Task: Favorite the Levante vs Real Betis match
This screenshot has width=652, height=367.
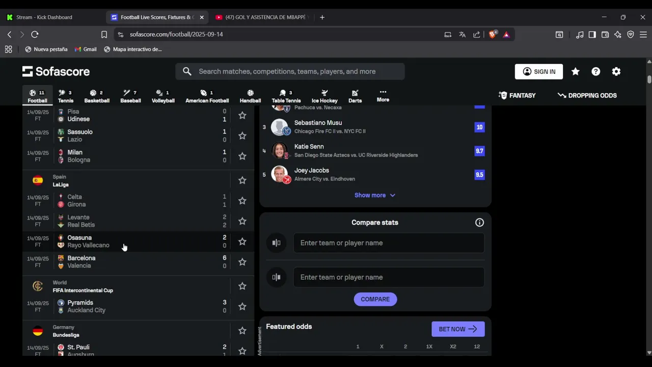Action: [x=242, y=221]
